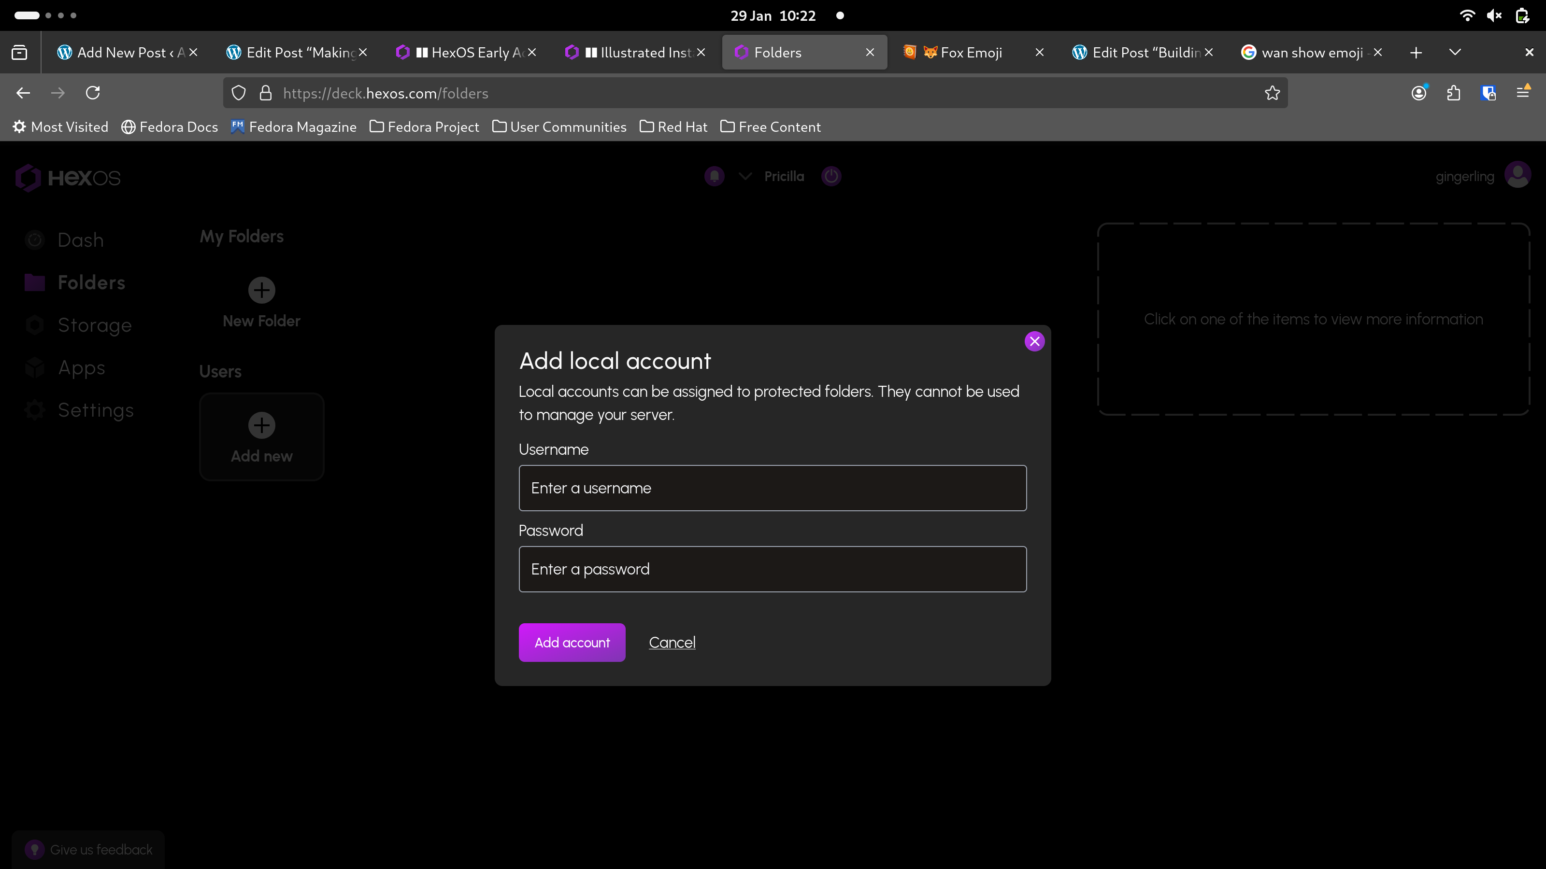
Task: Open User Communities bookmark folder
Action: (x=559, y=126)
